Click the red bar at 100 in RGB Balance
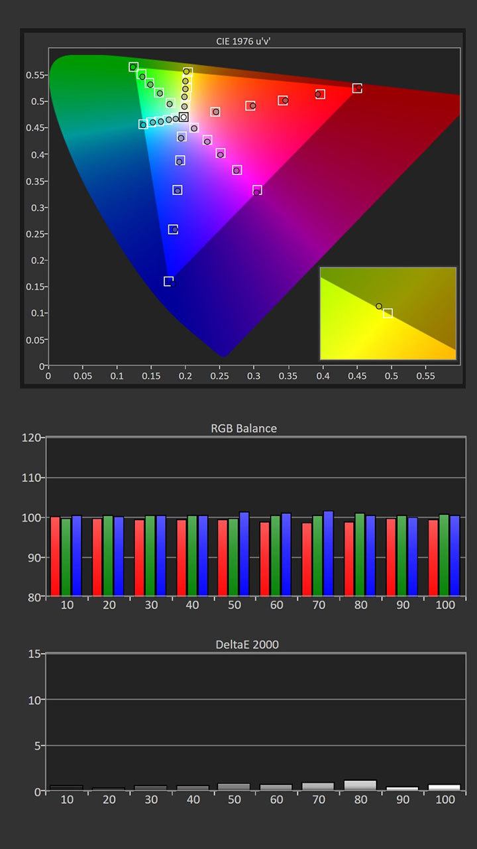The height and width of the screenshot is (849, 477). [433, 557]
